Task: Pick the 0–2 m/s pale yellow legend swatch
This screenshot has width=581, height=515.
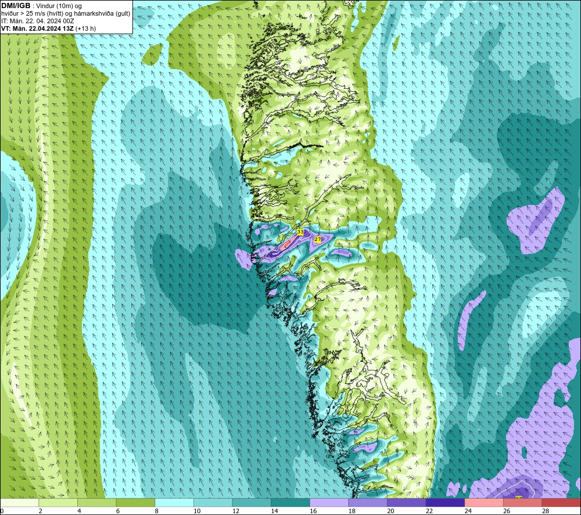Action: (19, 502)
